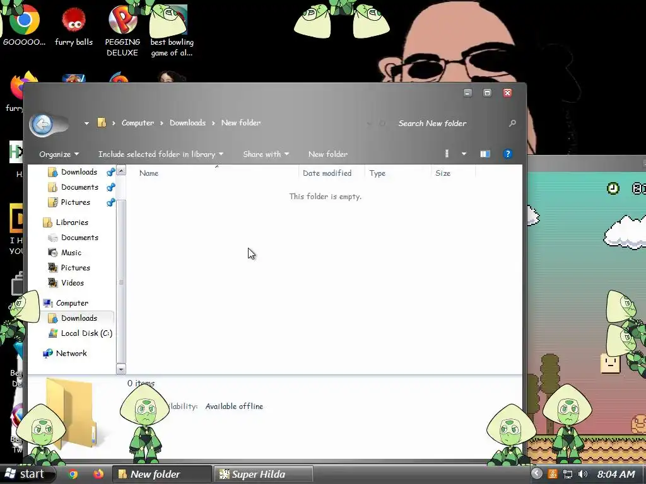Select Downloads in the address breadcrumb
Image resolution: width=646 pixels, height=484 pixels.
[x=187, y=123]
